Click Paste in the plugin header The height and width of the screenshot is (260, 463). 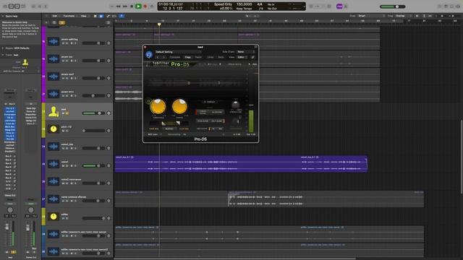pyautogui.click(x=198, y=57)
